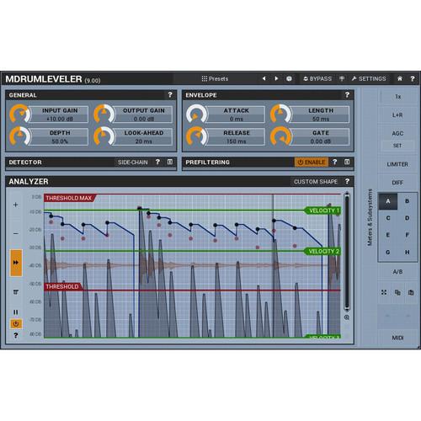Image resolution: width=421 pixels, height=421 pixels.
Task: Toggle AGC automatic gain compensation
Action: [x=397, y=133]
